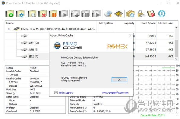
Task: Click the pause deferred-write toolbar icon
Action: 86,14
